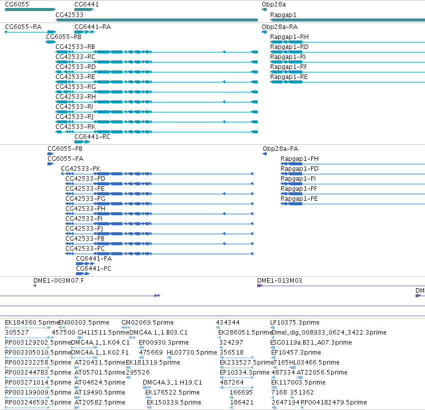425x410 pixels.
Task: Open protein Rapgap1-PF
Action: click(x=299, y=189)
